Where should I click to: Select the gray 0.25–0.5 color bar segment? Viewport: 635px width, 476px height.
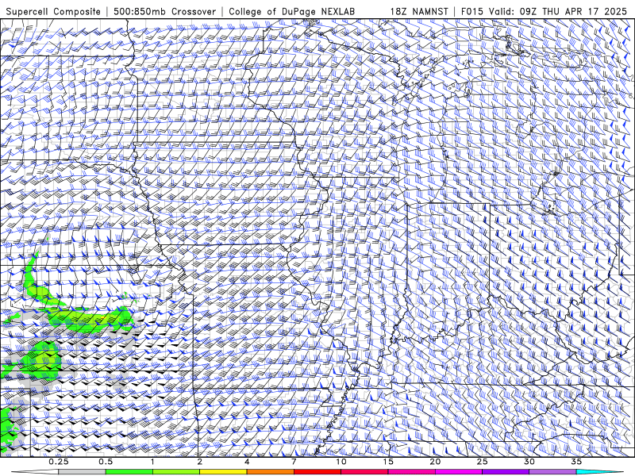click(x=82, y=472)
